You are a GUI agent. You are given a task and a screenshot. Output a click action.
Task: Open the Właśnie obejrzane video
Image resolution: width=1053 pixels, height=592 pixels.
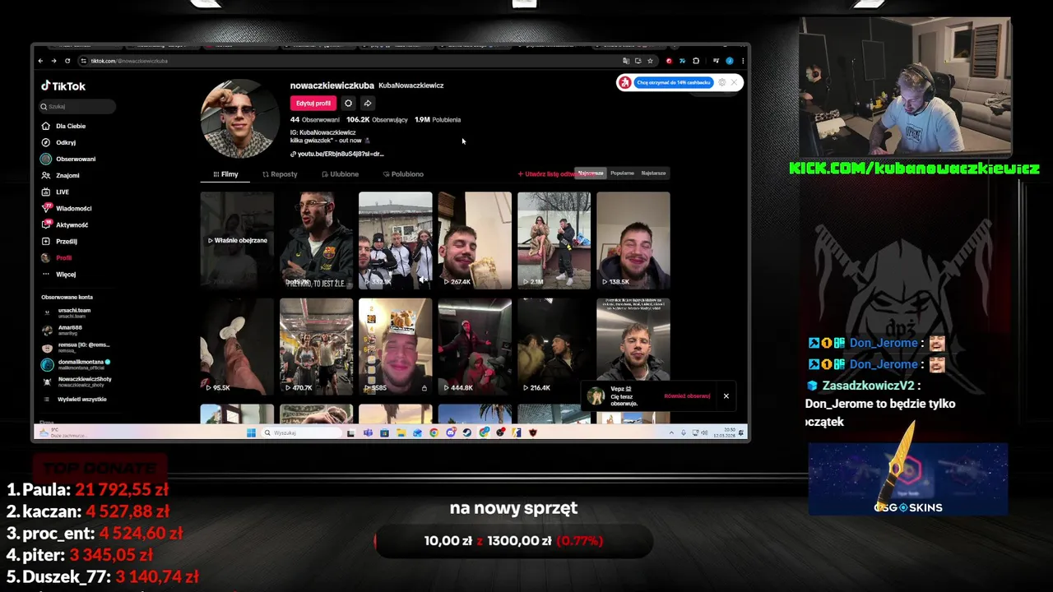pos(237,240)
